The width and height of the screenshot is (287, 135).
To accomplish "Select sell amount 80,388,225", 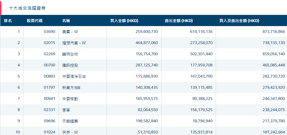I will (x=203, y=99).
